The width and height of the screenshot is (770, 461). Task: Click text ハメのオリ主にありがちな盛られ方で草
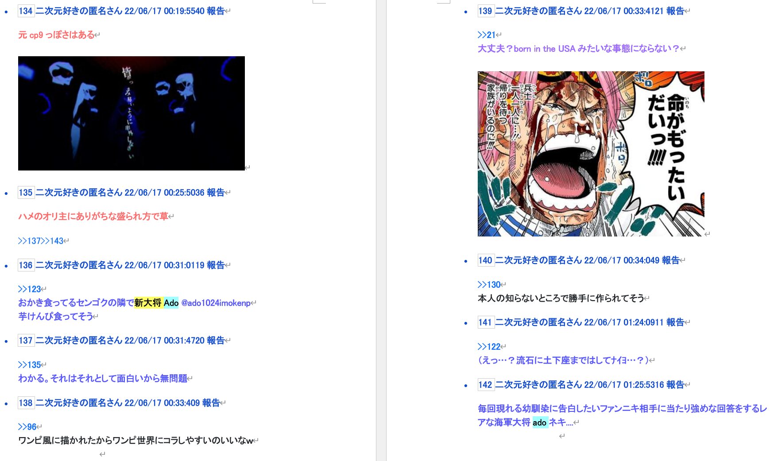(93, 217)
